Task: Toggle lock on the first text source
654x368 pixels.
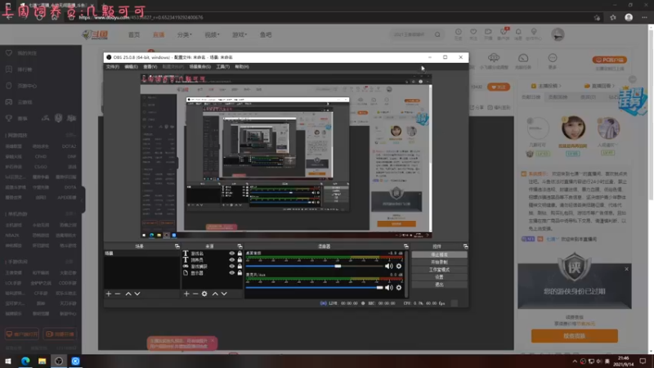Action: click(240, 254)
